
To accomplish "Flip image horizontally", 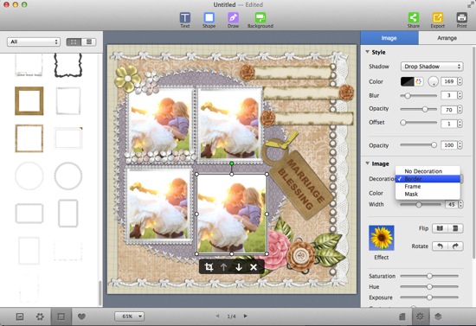I will 440,228.
